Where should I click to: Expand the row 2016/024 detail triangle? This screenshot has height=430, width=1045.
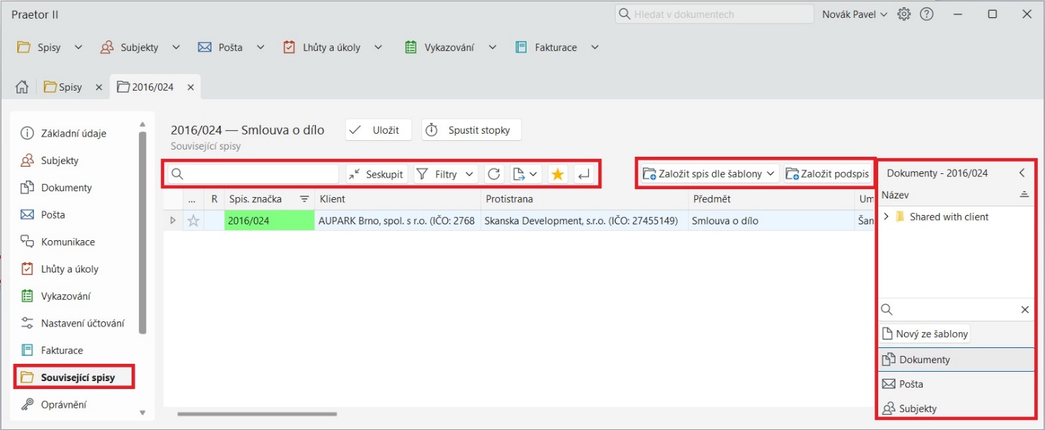click(173, 221)
